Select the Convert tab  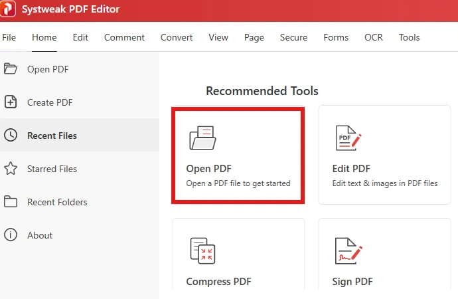click(x=177, y=37)
